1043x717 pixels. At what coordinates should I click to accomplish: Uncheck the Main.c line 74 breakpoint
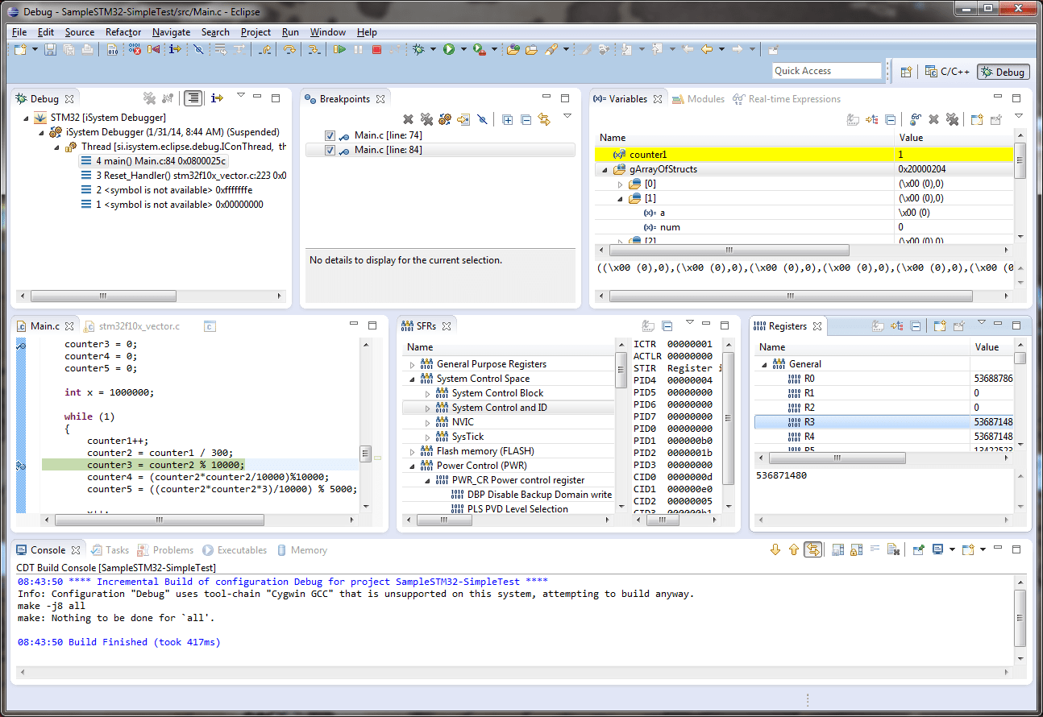(330, 135)
